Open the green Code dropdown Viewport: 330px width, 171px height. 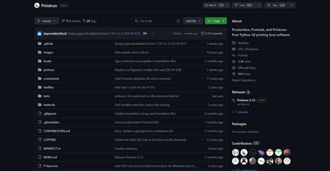point(216,21)
